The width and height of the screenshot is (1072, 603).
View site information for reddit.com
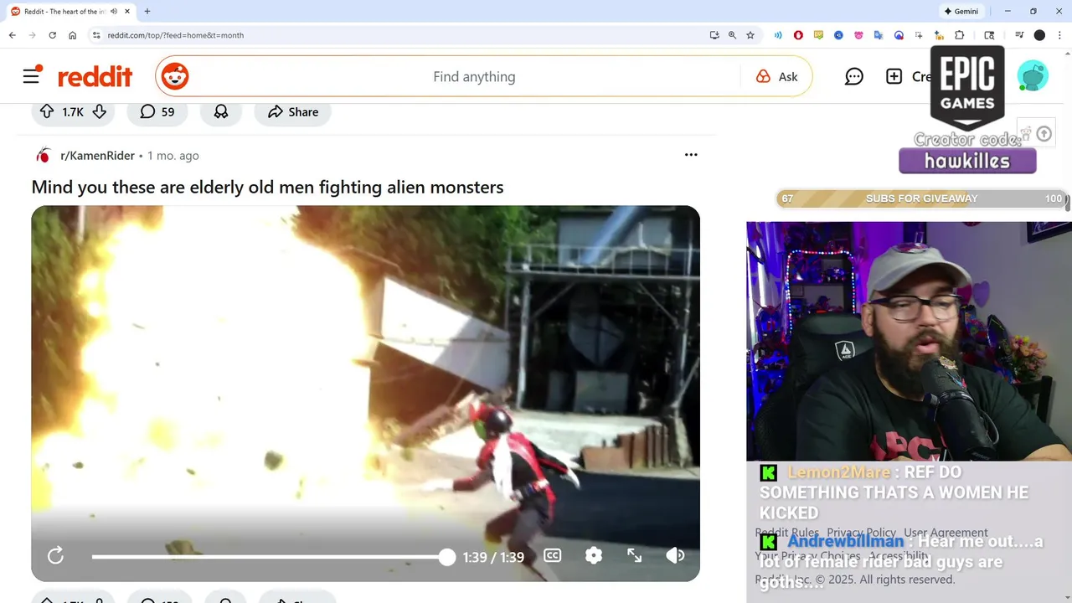click(96, 35)
